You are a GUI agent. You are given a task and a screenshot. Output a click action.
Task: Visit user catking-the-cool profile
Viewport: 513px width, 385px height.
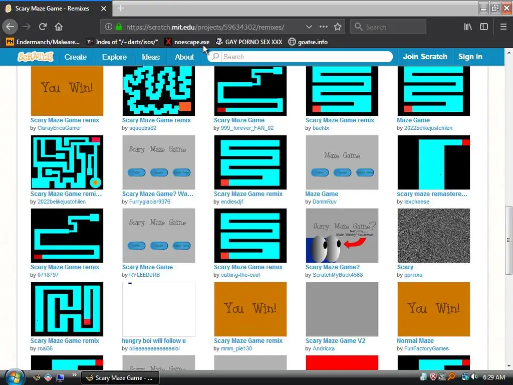pyautogui.click(x=240, y=275)
